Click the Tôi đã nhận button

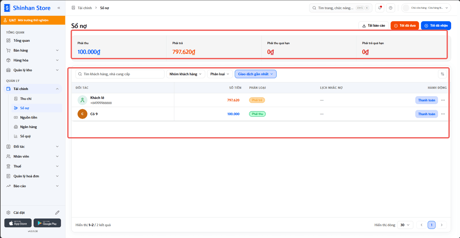pyautogui.click(x=436, y=25)
